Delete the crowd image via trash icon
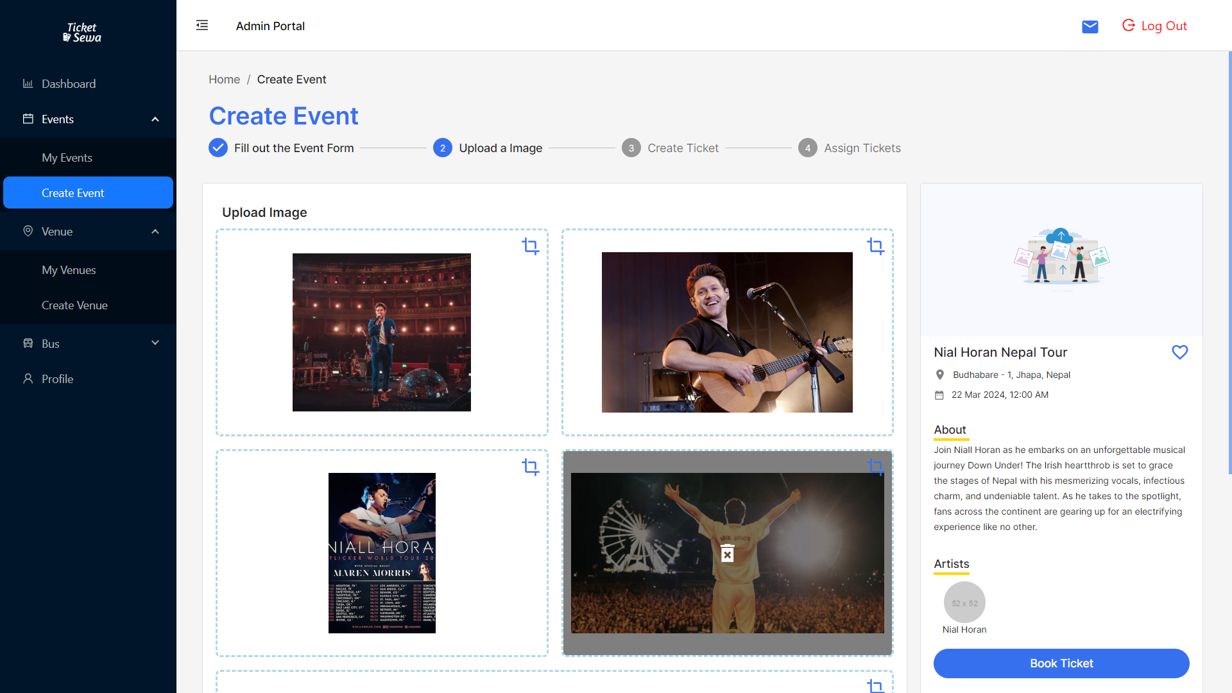The image size is (1232, 693). 727,553
